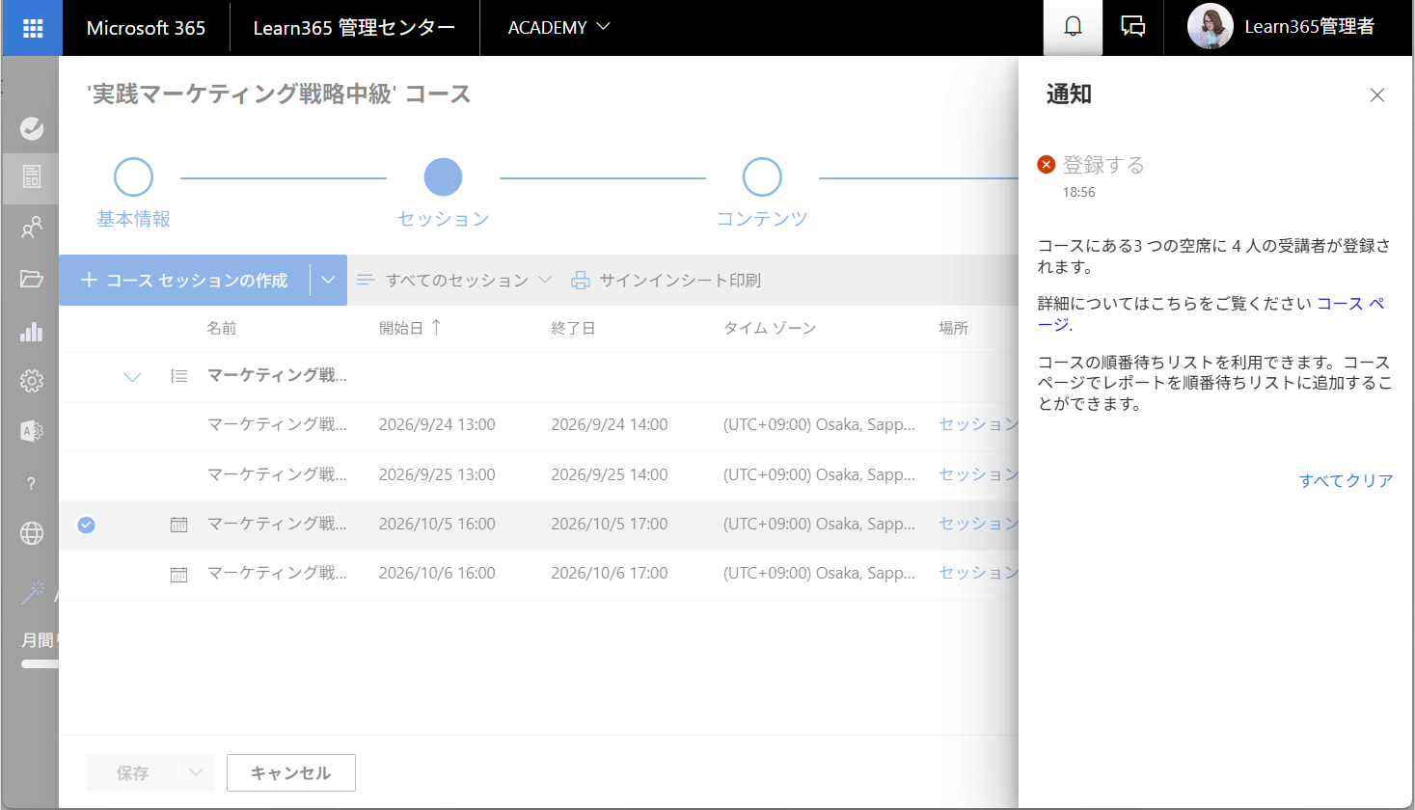
Task: Go to the セッション step
Action: tap(443, 194)
